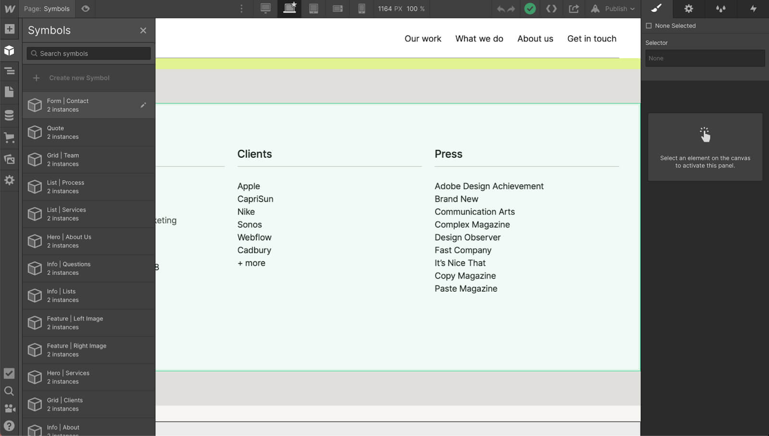Click the Clients heading on canvas

pyautogui.click(x=254, y=154)
